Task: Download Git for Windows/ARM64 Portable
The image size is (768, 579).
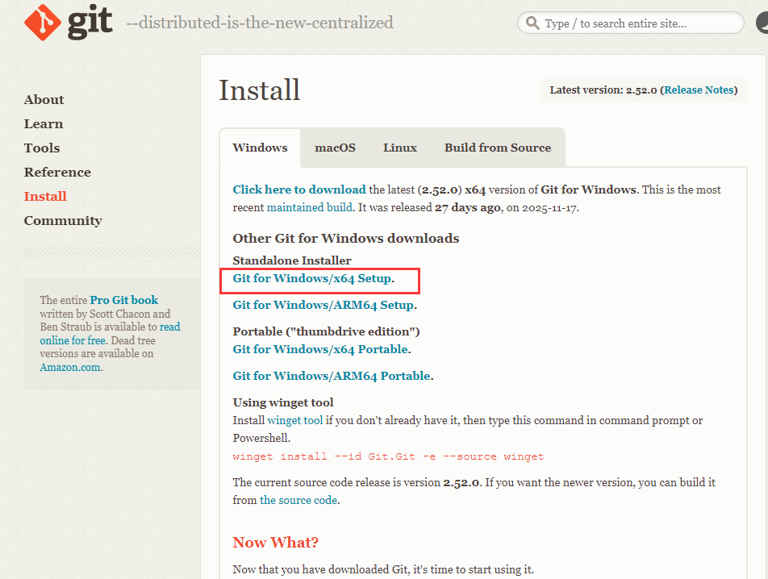Action: [x=332, y=376]
